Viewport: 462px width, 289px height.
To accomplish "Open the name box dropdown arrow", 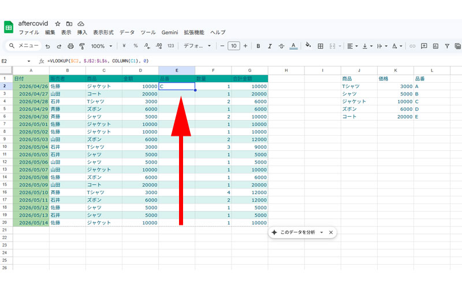I will click(28, 61).
